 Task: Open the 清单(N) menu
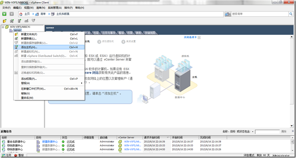[41, 8]
